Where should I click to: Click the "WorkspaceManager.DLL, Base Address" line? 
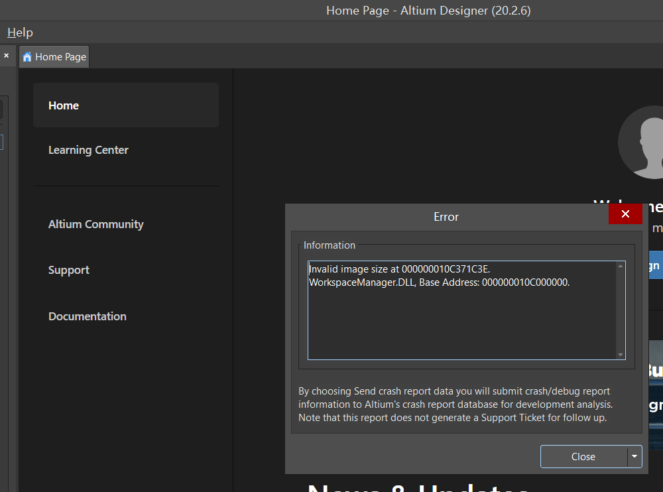click(x=440, y=282)
